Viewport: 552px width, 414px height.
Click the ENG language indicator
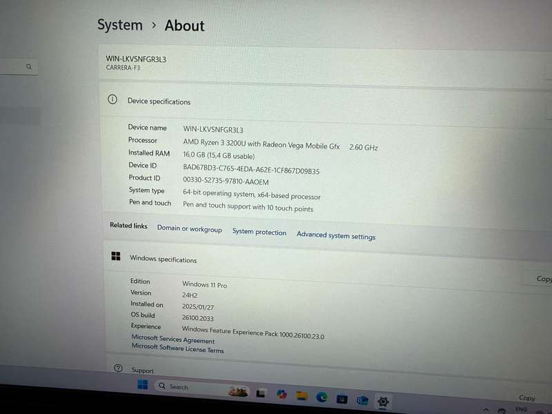(521, 409)
